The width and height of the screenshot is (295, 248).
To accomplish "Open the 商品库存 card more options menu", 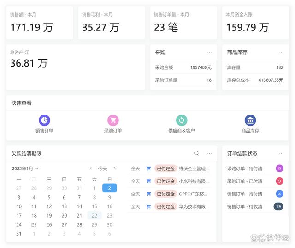I will pos(281,52).
